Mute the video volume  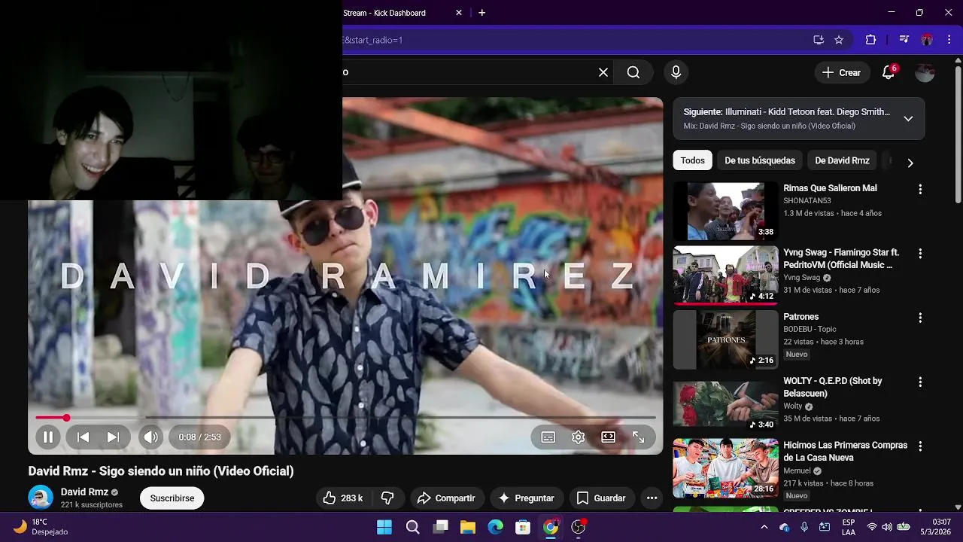[150, 437]
